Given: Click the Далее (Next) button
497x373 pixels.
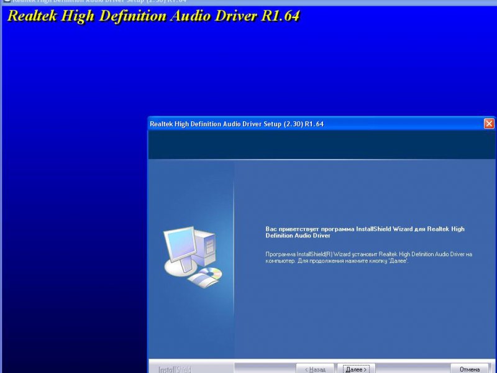Looking at the screenshot, I should (x=356, y=369).
